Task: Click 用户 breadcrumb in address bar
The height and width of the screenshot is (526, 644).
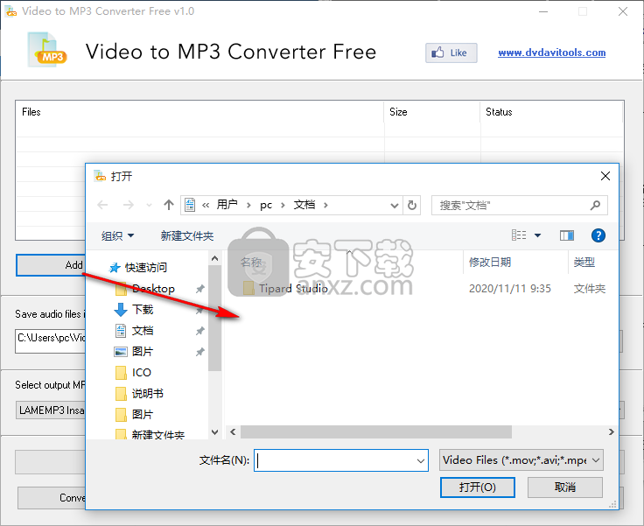Action: click(227, 205)
